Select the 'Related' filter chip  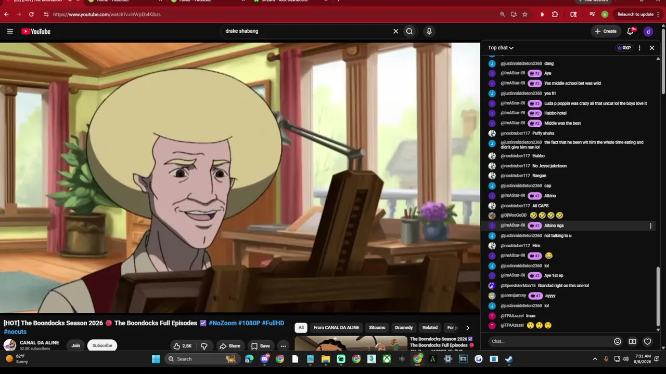click(430, 328)
